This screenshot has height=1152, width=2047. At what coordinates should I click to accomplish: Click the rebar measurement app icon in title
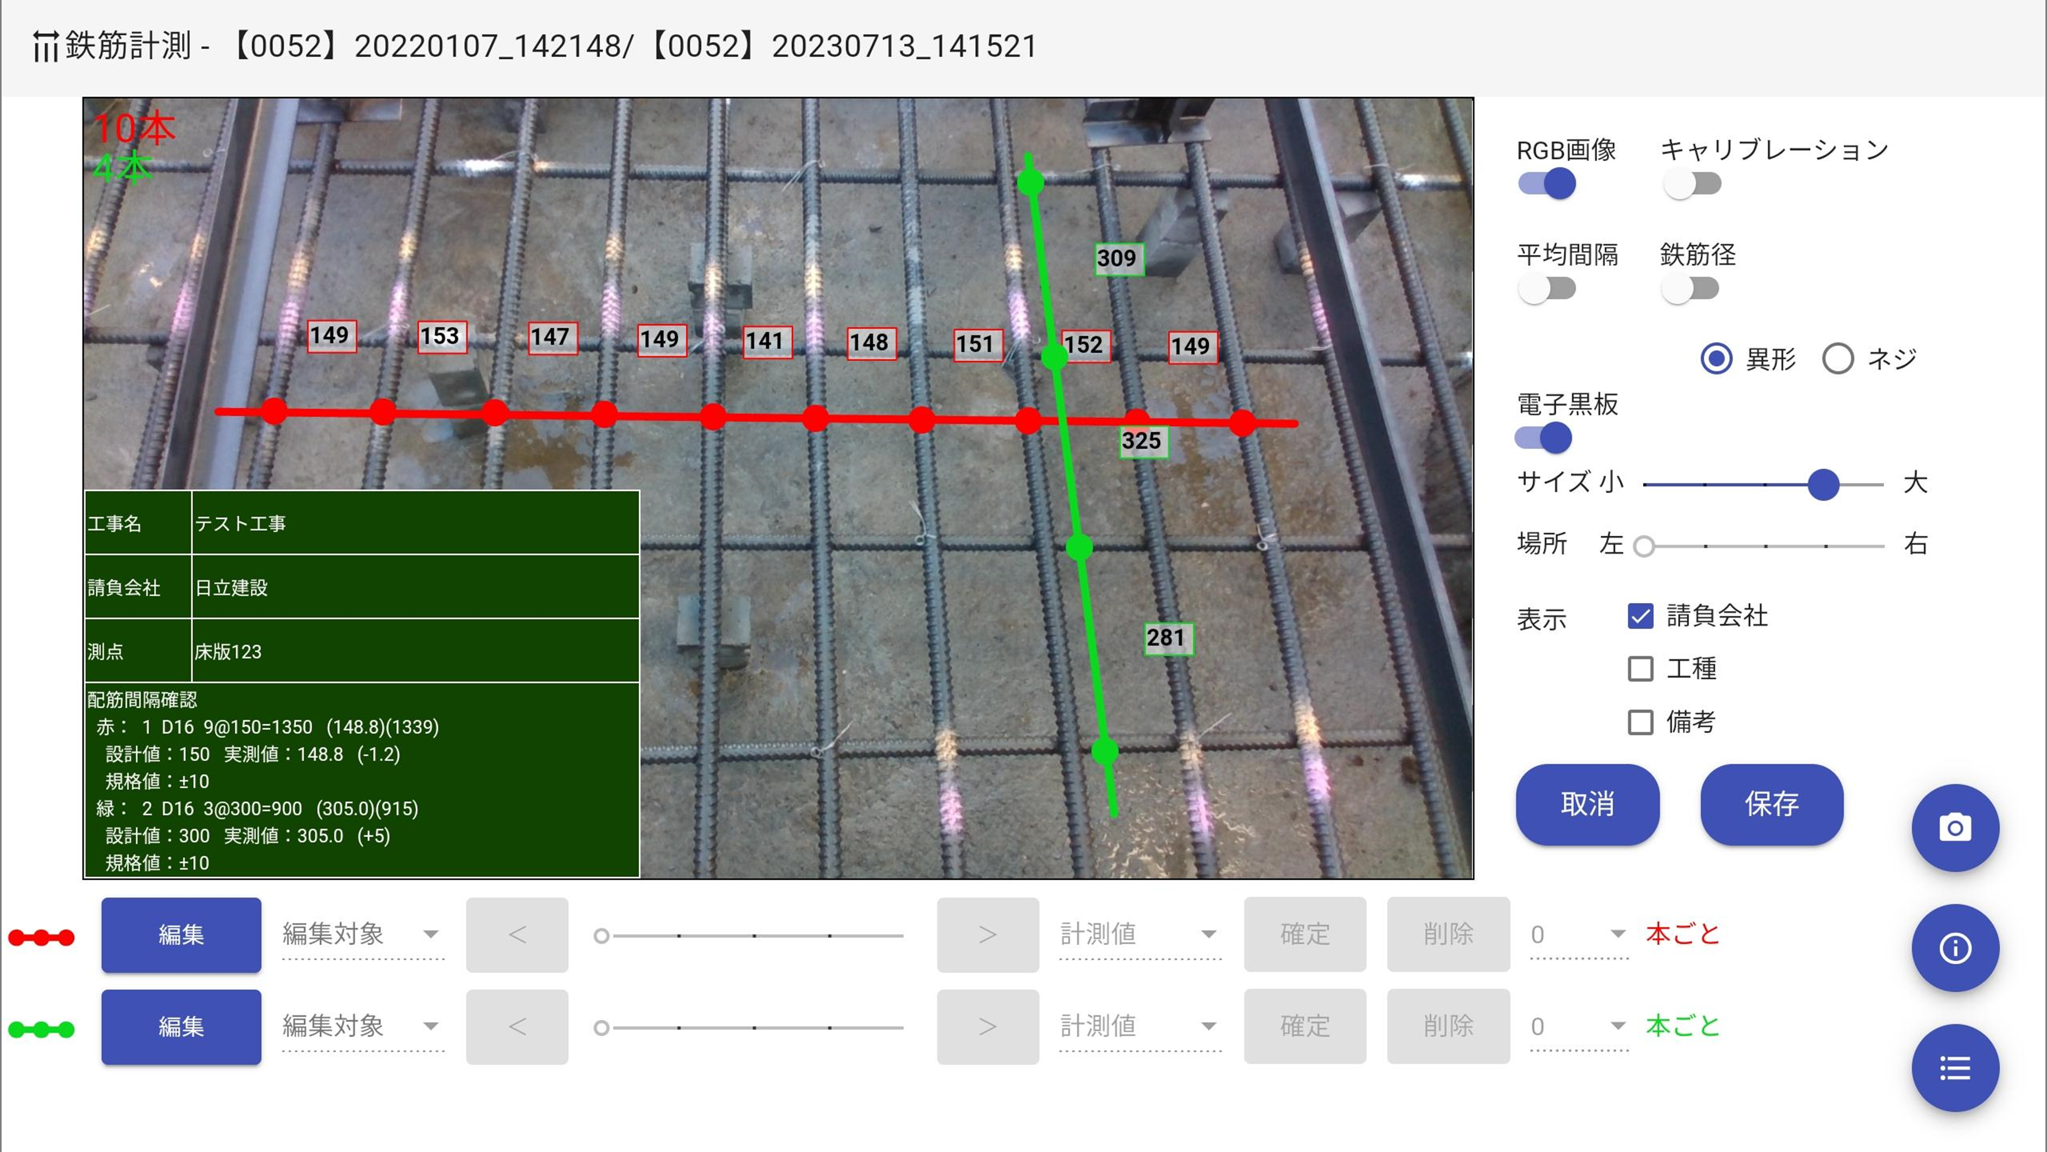pyautogui.click(x=46, y=46)
